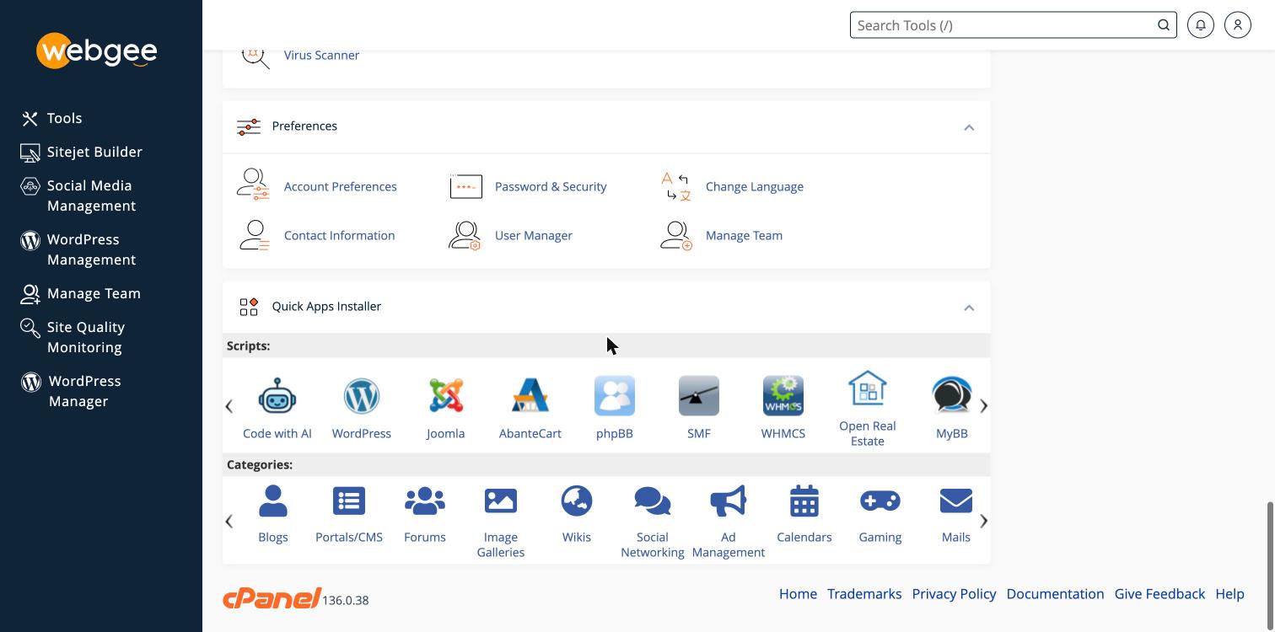Click the page vertical scrollbar thumb
This screenshot has height=632, width=1275.
click(1270, 565)
